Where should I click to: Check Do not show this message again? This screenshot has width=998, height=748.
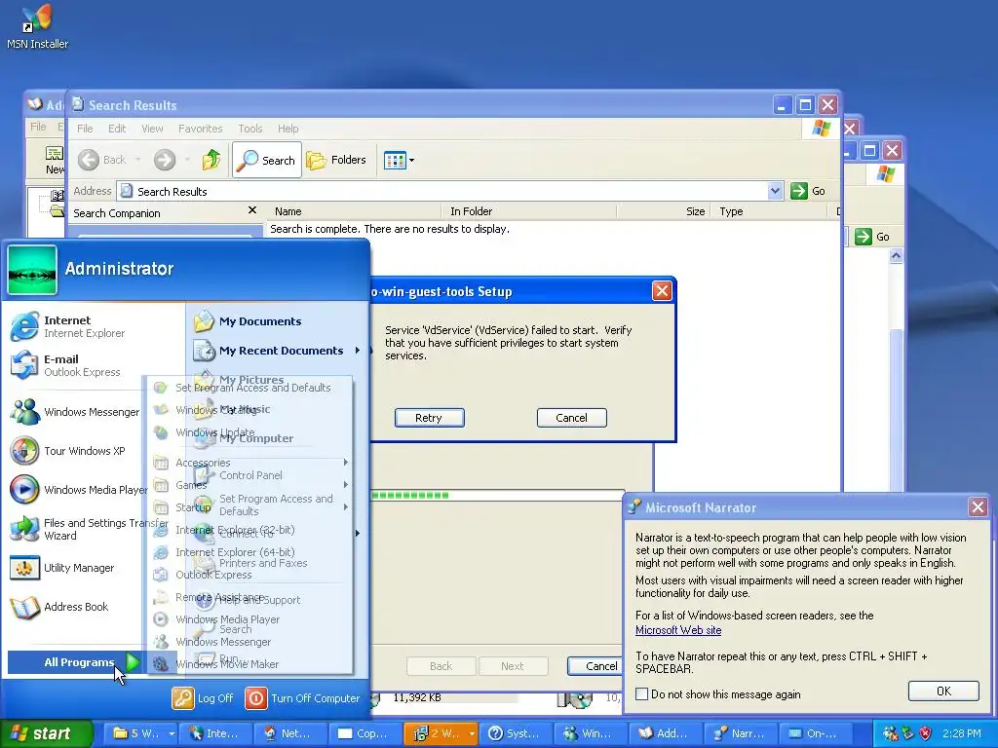641,693
